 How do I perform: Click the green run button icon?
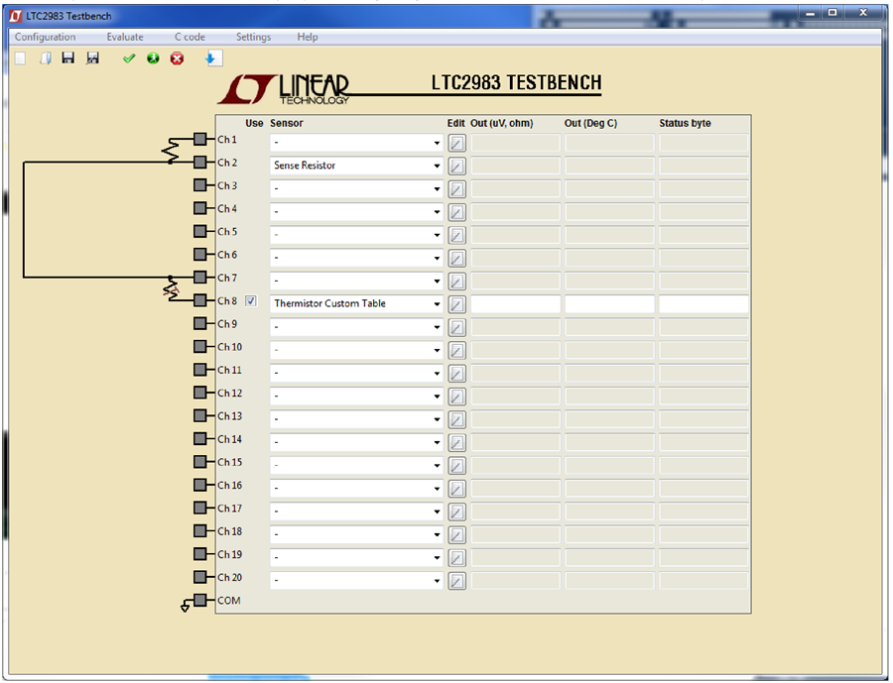(x=153, y=58)
